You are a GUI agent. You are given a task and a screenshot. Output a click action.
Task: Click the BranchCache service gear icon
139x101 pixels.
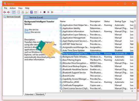[x=61, y=76]
